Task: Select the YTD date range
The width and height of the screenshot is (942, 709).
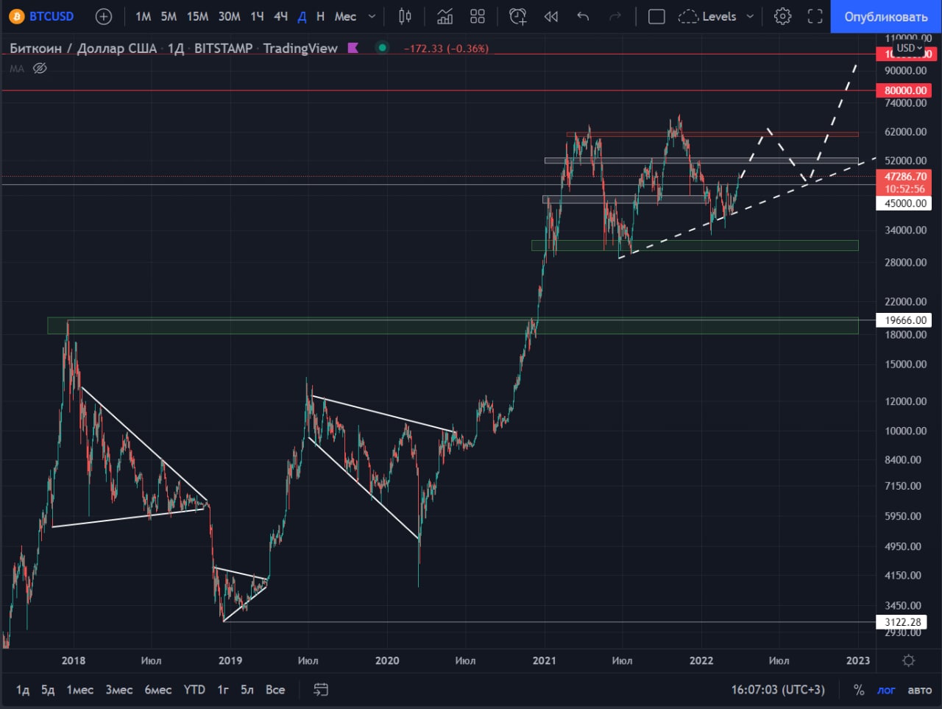Action: click(194, 690)
